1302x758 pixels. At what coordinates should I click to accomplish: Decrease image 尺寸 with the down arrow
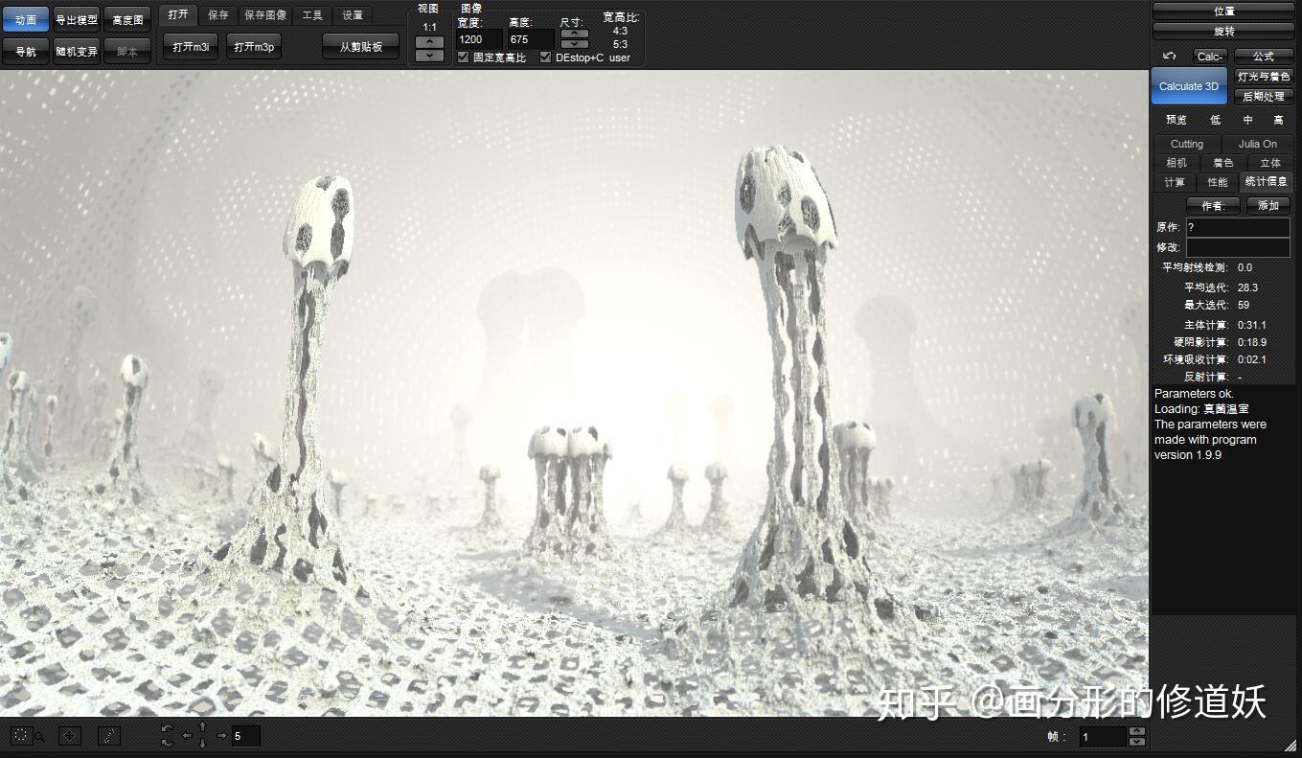tap(575, 44)
